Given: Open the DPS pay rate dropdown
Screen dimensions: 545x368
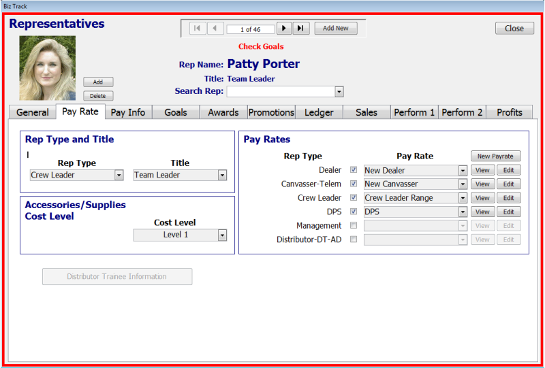Looking at the screenshot, I should coord(463,212).
